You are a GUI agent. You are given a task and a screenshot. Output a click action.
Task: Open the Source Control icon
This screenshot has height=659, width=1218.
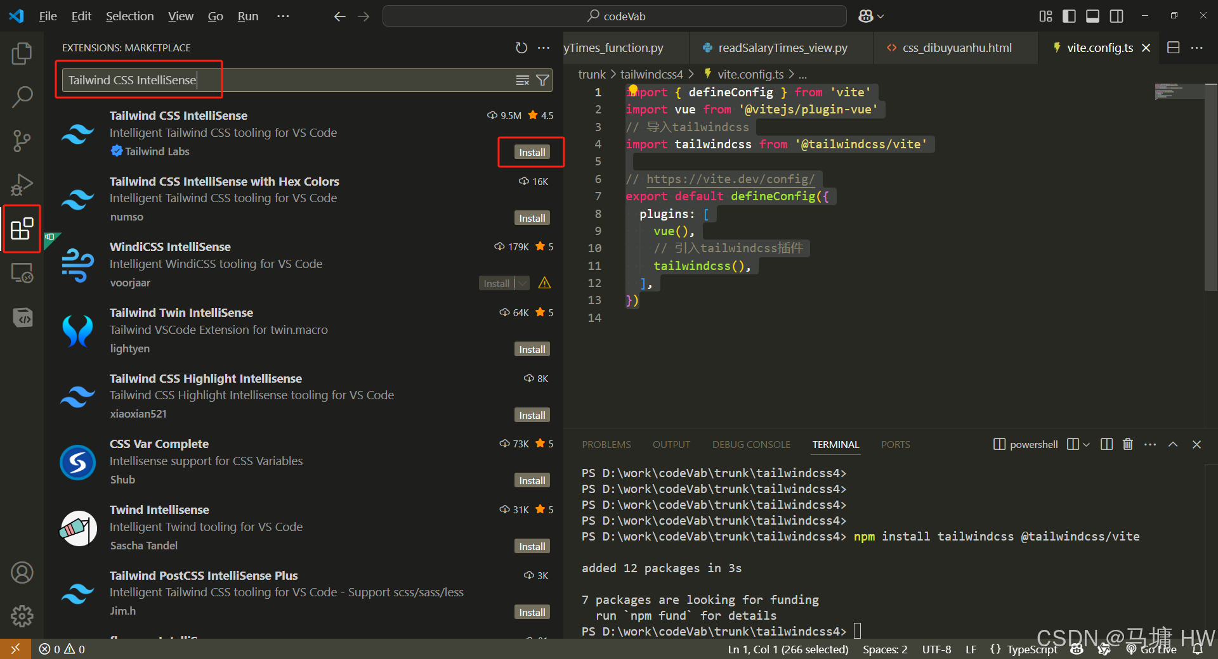[22, 141]
